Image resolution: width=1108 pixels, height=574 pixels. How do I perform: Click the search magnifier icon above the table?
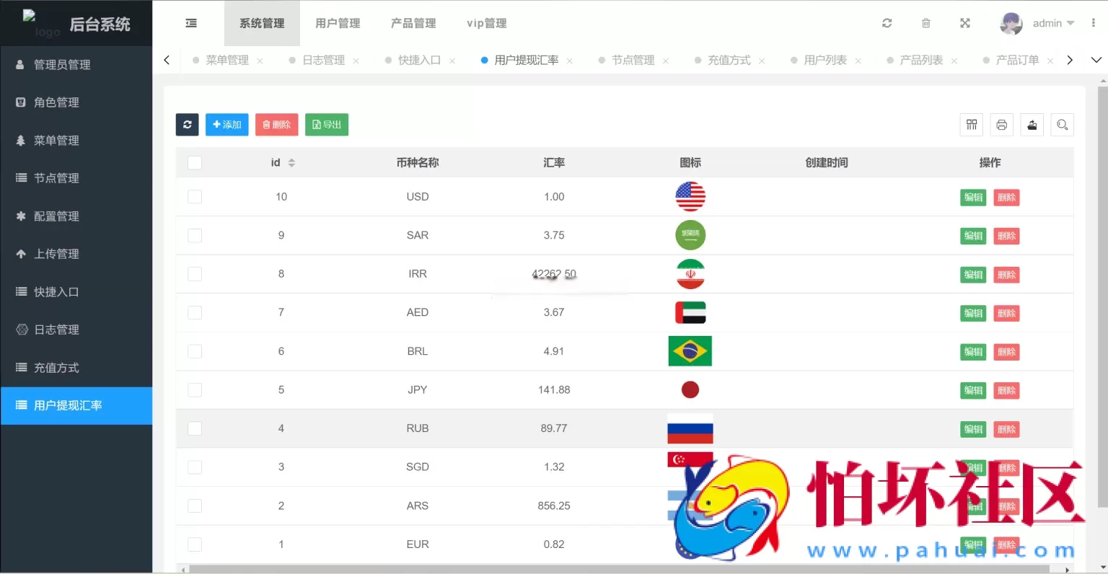click(x=1062, y=124)
